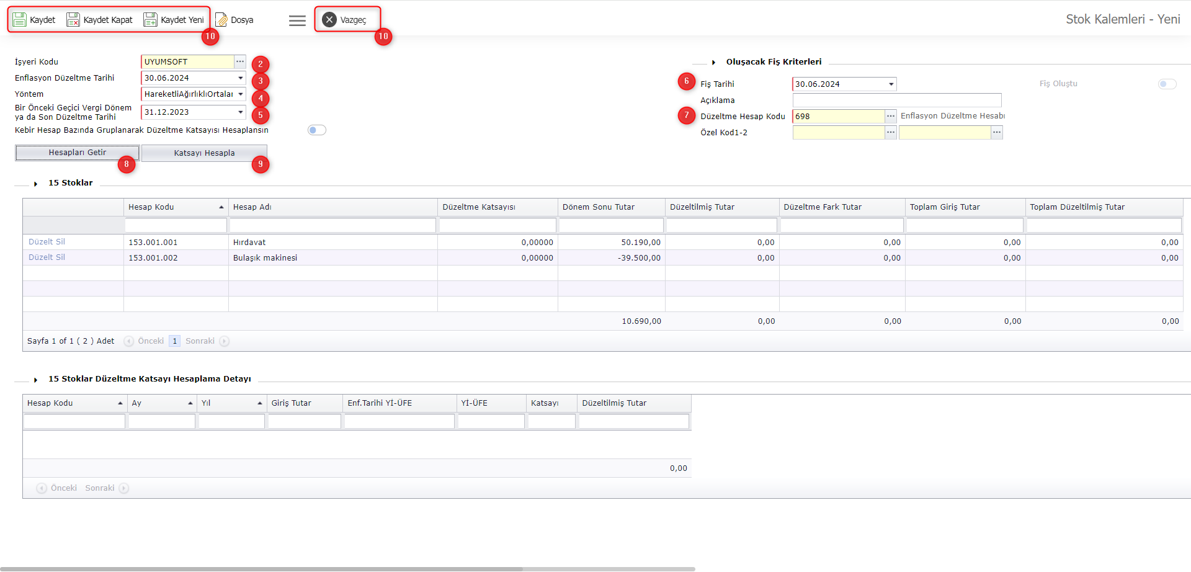Open the hamburger menu icon
This screenshot has width=1191, height=572.
click(297, 20)
